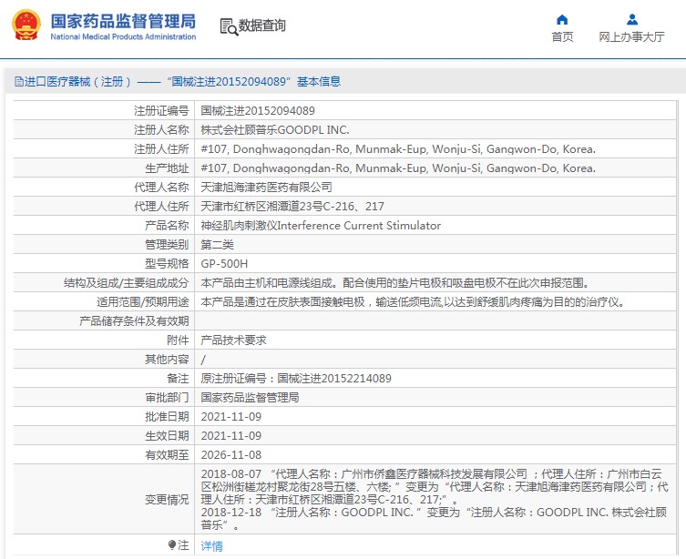Image resolution: width=686 pixels, height=559 pixels.
Task: Click the 型号规格 row label
Action: point(167,263)
